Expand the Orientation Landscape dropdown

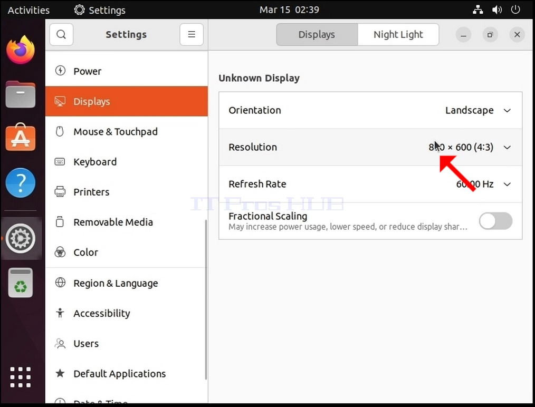[370, 110]
